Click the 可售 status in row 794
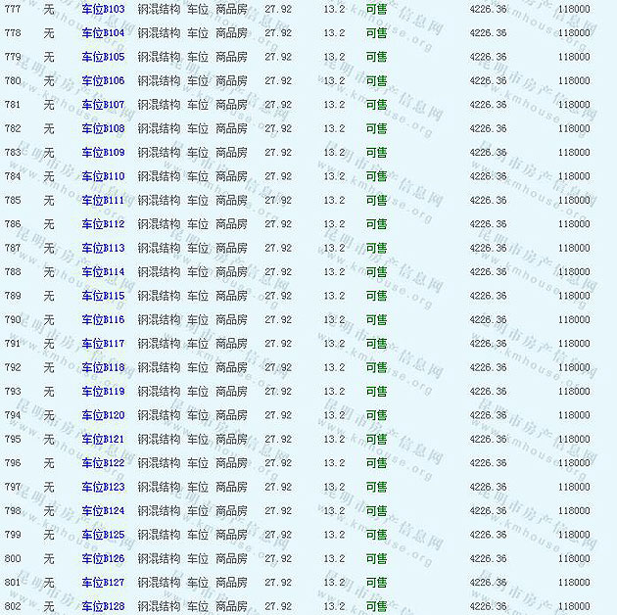 tap(376, 415)
